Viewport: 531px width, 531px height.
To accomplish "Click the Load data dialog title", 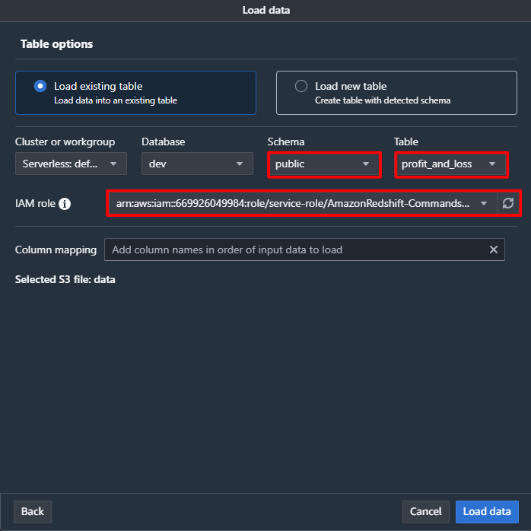I will (265, 10).
